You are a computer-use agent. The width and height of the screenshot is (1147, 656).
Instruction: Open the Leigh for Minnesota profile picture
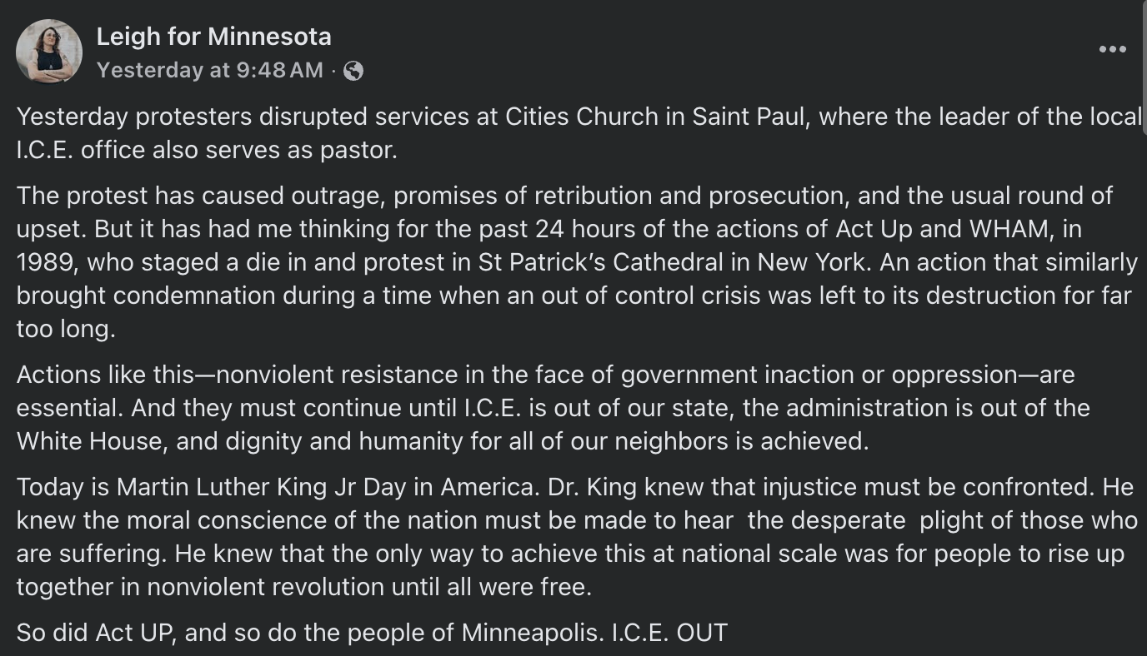[49, 52]
